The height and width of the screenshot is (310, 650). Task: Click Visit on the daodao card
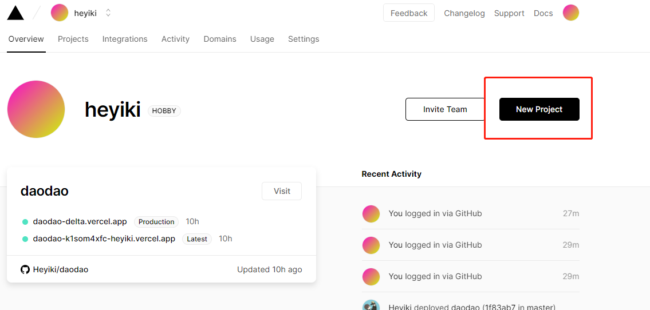coord(282,191)
